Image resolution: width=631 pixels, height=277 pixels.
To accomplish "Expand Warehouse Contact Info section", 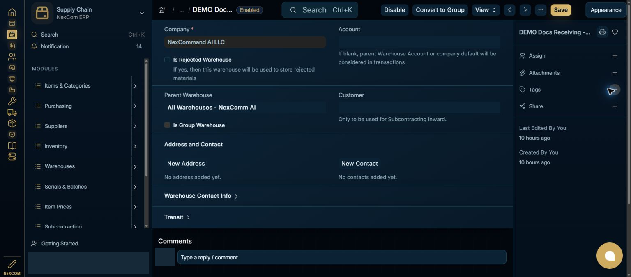I will 201,196.
